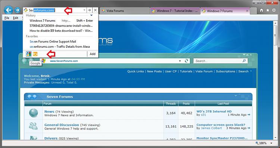
Task: Click the magnifier icon in the Search box
Action: click(x=244, y=61)
